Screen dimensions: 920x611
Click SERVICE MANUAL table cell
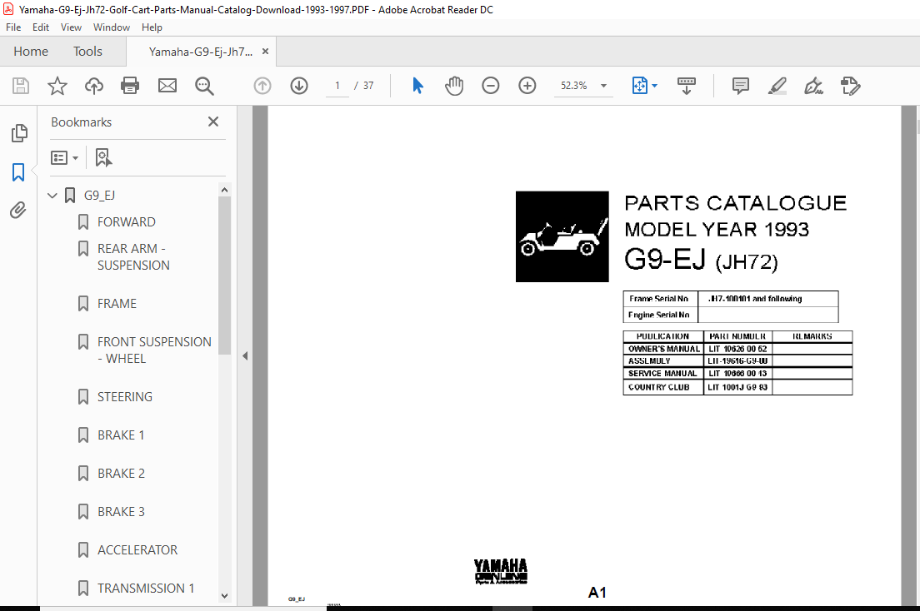663,374
